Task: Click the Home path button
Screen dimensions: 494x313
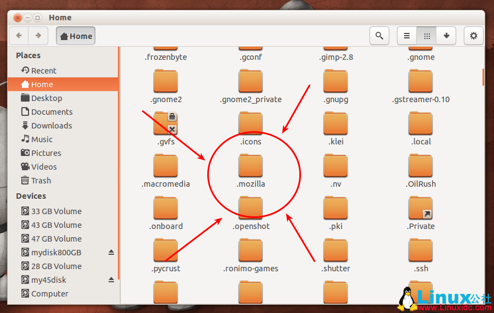Action: [76, 36]
